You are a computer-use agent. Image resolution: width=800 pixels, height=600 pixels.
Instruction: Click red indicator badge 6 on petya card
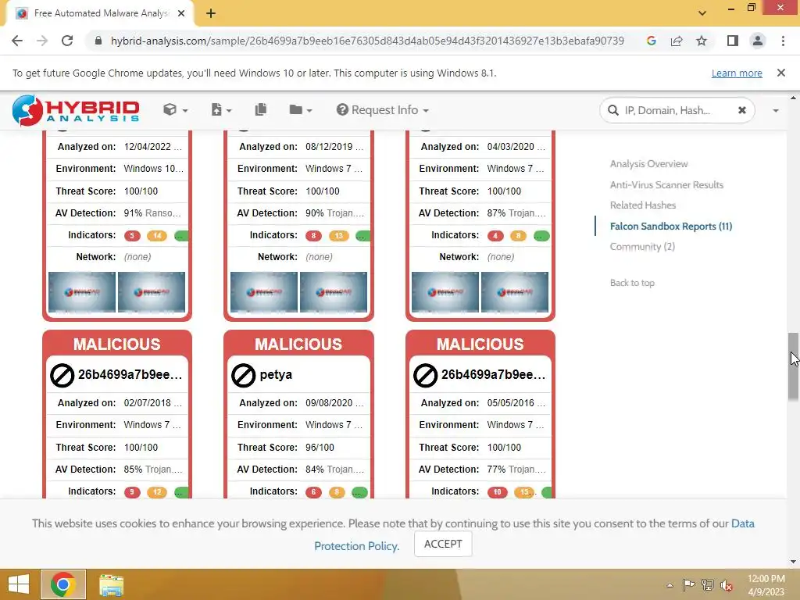(314, 492)
